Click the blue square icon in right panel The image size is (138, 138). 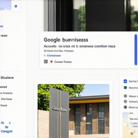tap(125, 81)
